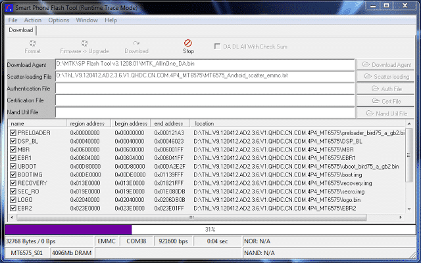Screen dimensions: 421x263
Task: Toggle the UBOOT partition checkbox
Action: pos(13,167)
